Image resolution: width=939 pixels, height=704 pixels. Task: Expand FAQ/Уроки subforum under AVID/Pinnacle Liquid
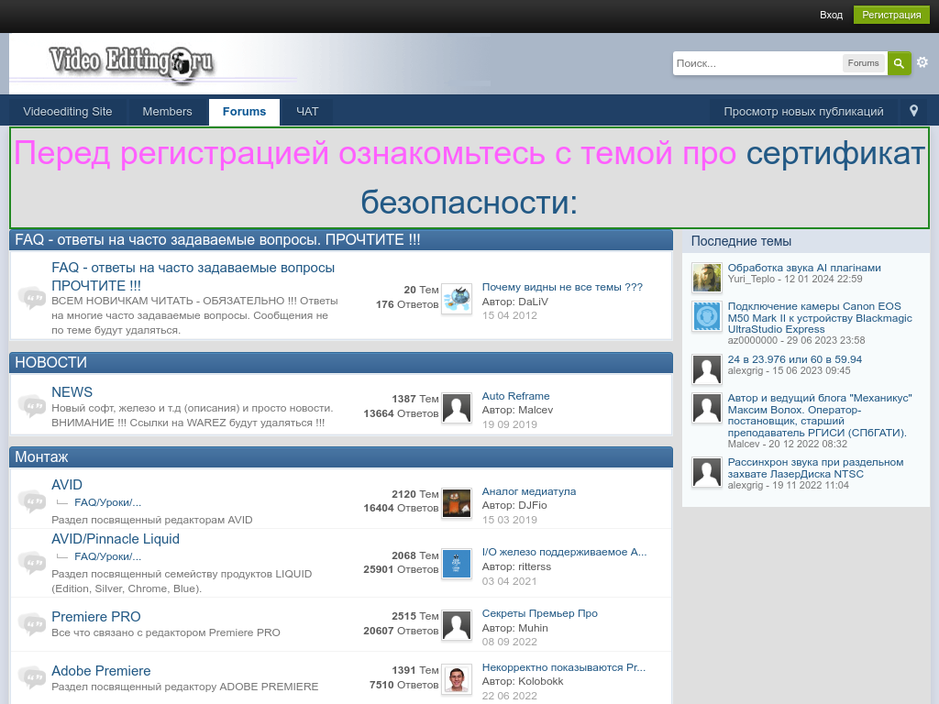pos(107,556)
